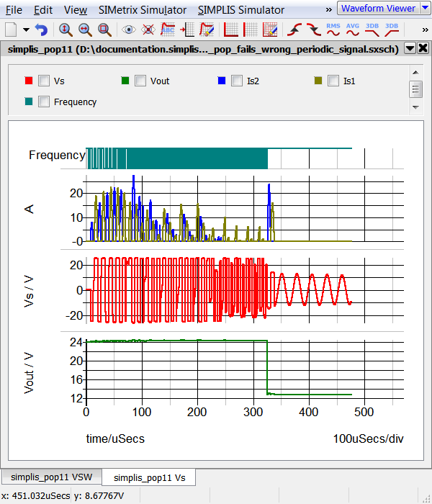
Task: Click the new document icon
Action: tap(11, 30)
